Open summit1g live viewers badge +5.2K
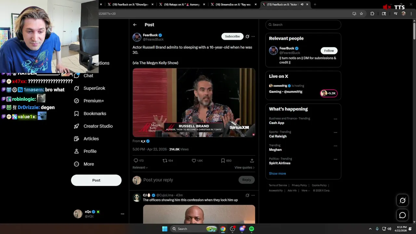 point(329,94)
